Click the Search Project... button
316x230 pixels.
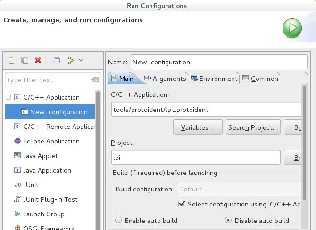tap(253, 127)
